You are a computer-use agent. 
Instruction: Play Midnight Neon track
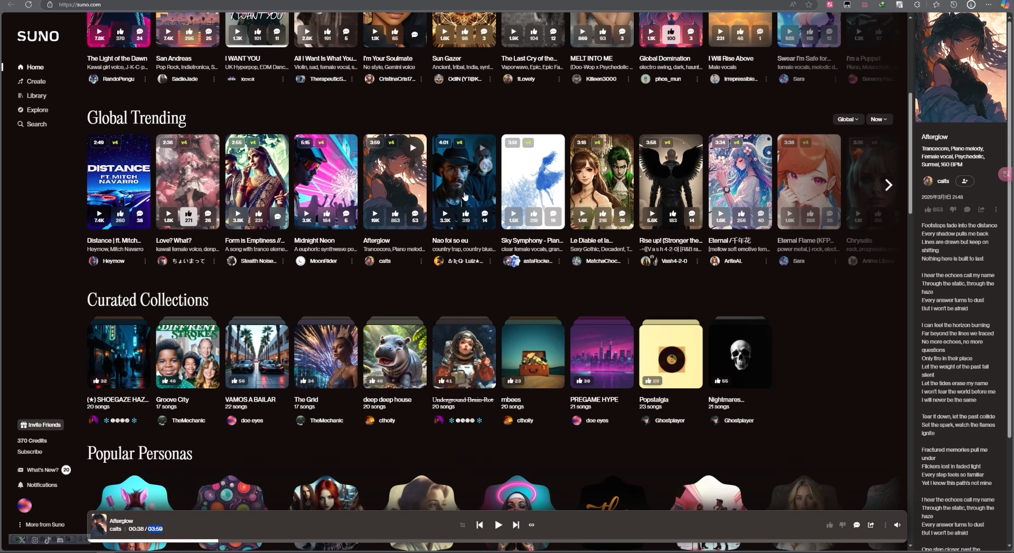click(306, 216)
